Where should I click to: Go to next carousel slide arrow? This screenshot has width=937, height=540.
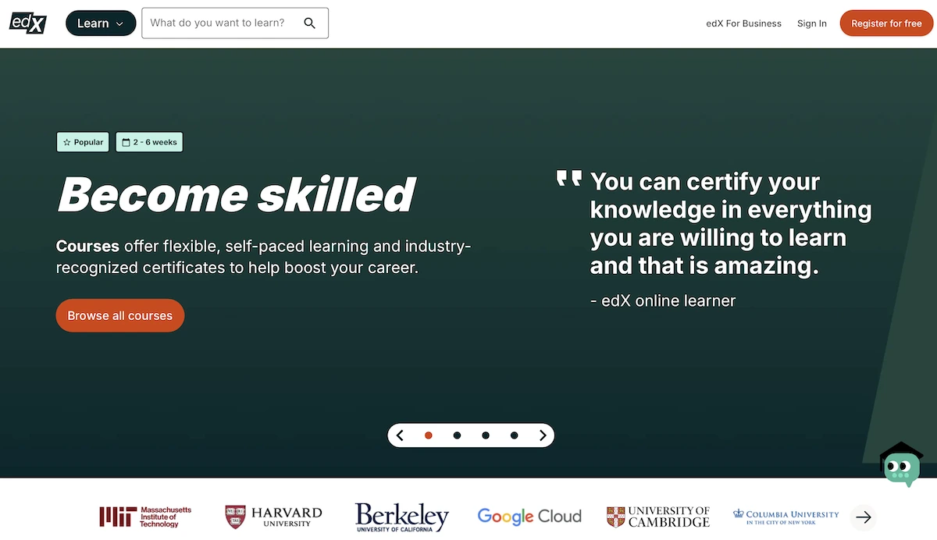(x=543, y=435)
